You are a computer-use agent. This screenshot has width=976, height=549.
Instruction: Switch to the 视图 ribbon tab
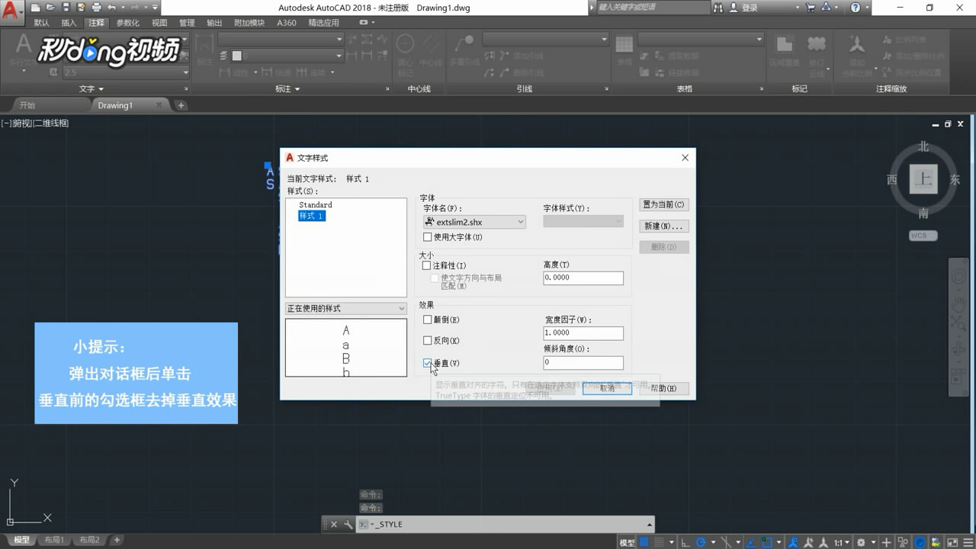(x=159, y=23)
